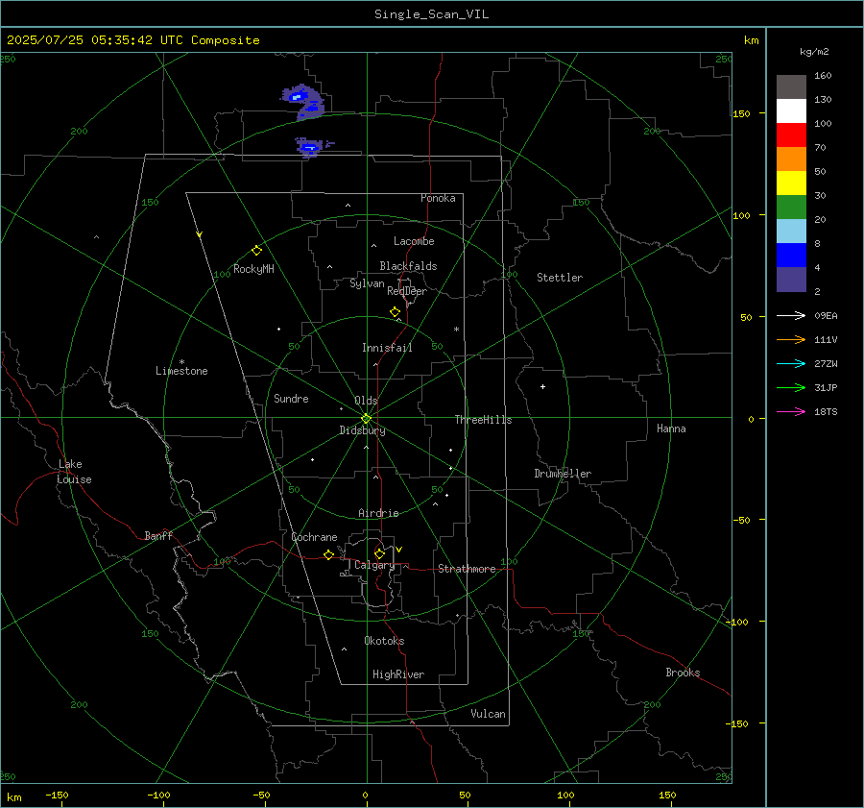The width and height of the screenshot is (864, 808).
Task: Click the Vulcan city label
Action: [488, 714]
